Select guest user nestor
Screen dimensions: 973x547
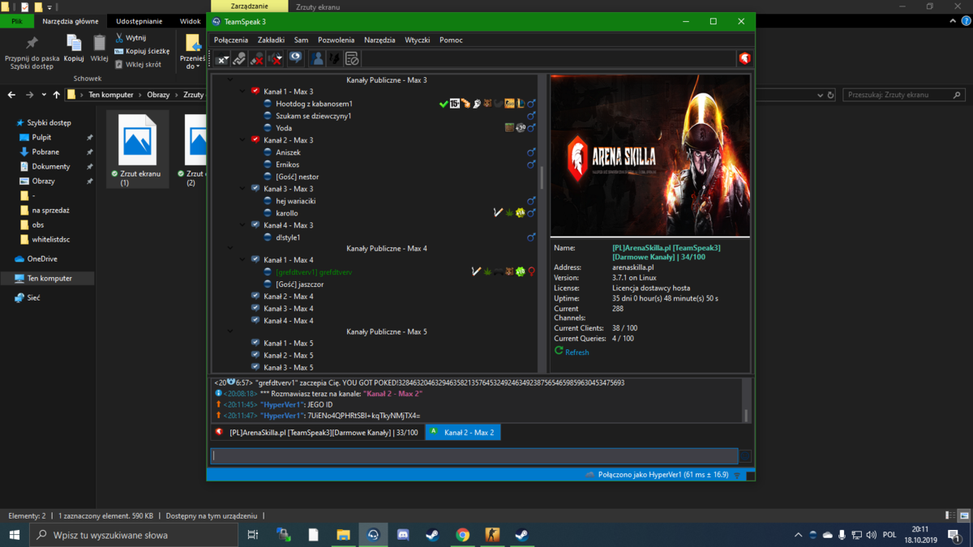297,177
